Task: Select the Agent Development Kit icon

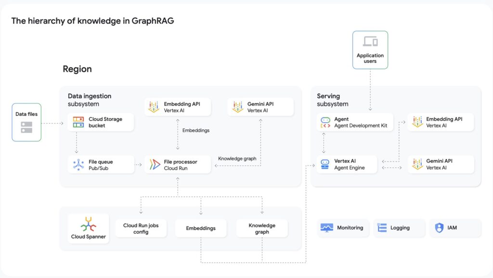Action: click(x=325, y=122)
